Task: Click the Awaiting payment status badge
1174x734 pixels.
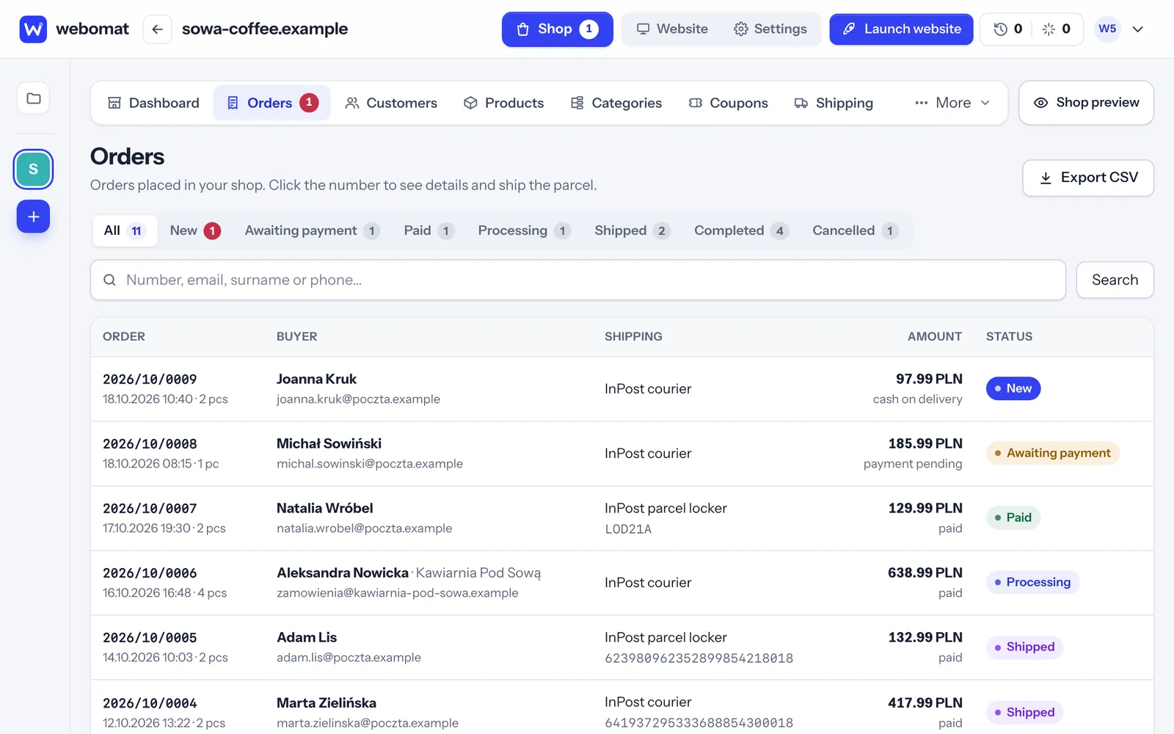Action: pos(1052,454)
